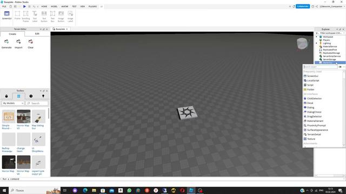Insert Dialog from the object popup list

click(310, 108)
